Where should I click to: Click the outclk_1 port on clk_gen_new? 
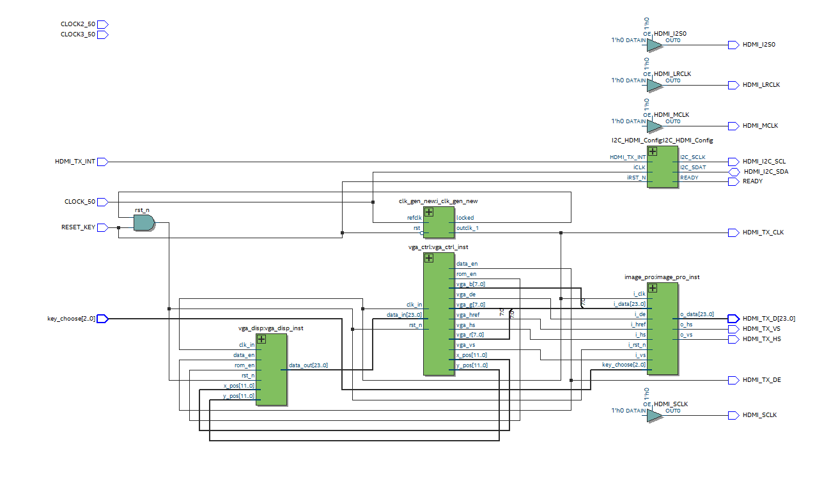pyautogui.click(x=467, y=228)
